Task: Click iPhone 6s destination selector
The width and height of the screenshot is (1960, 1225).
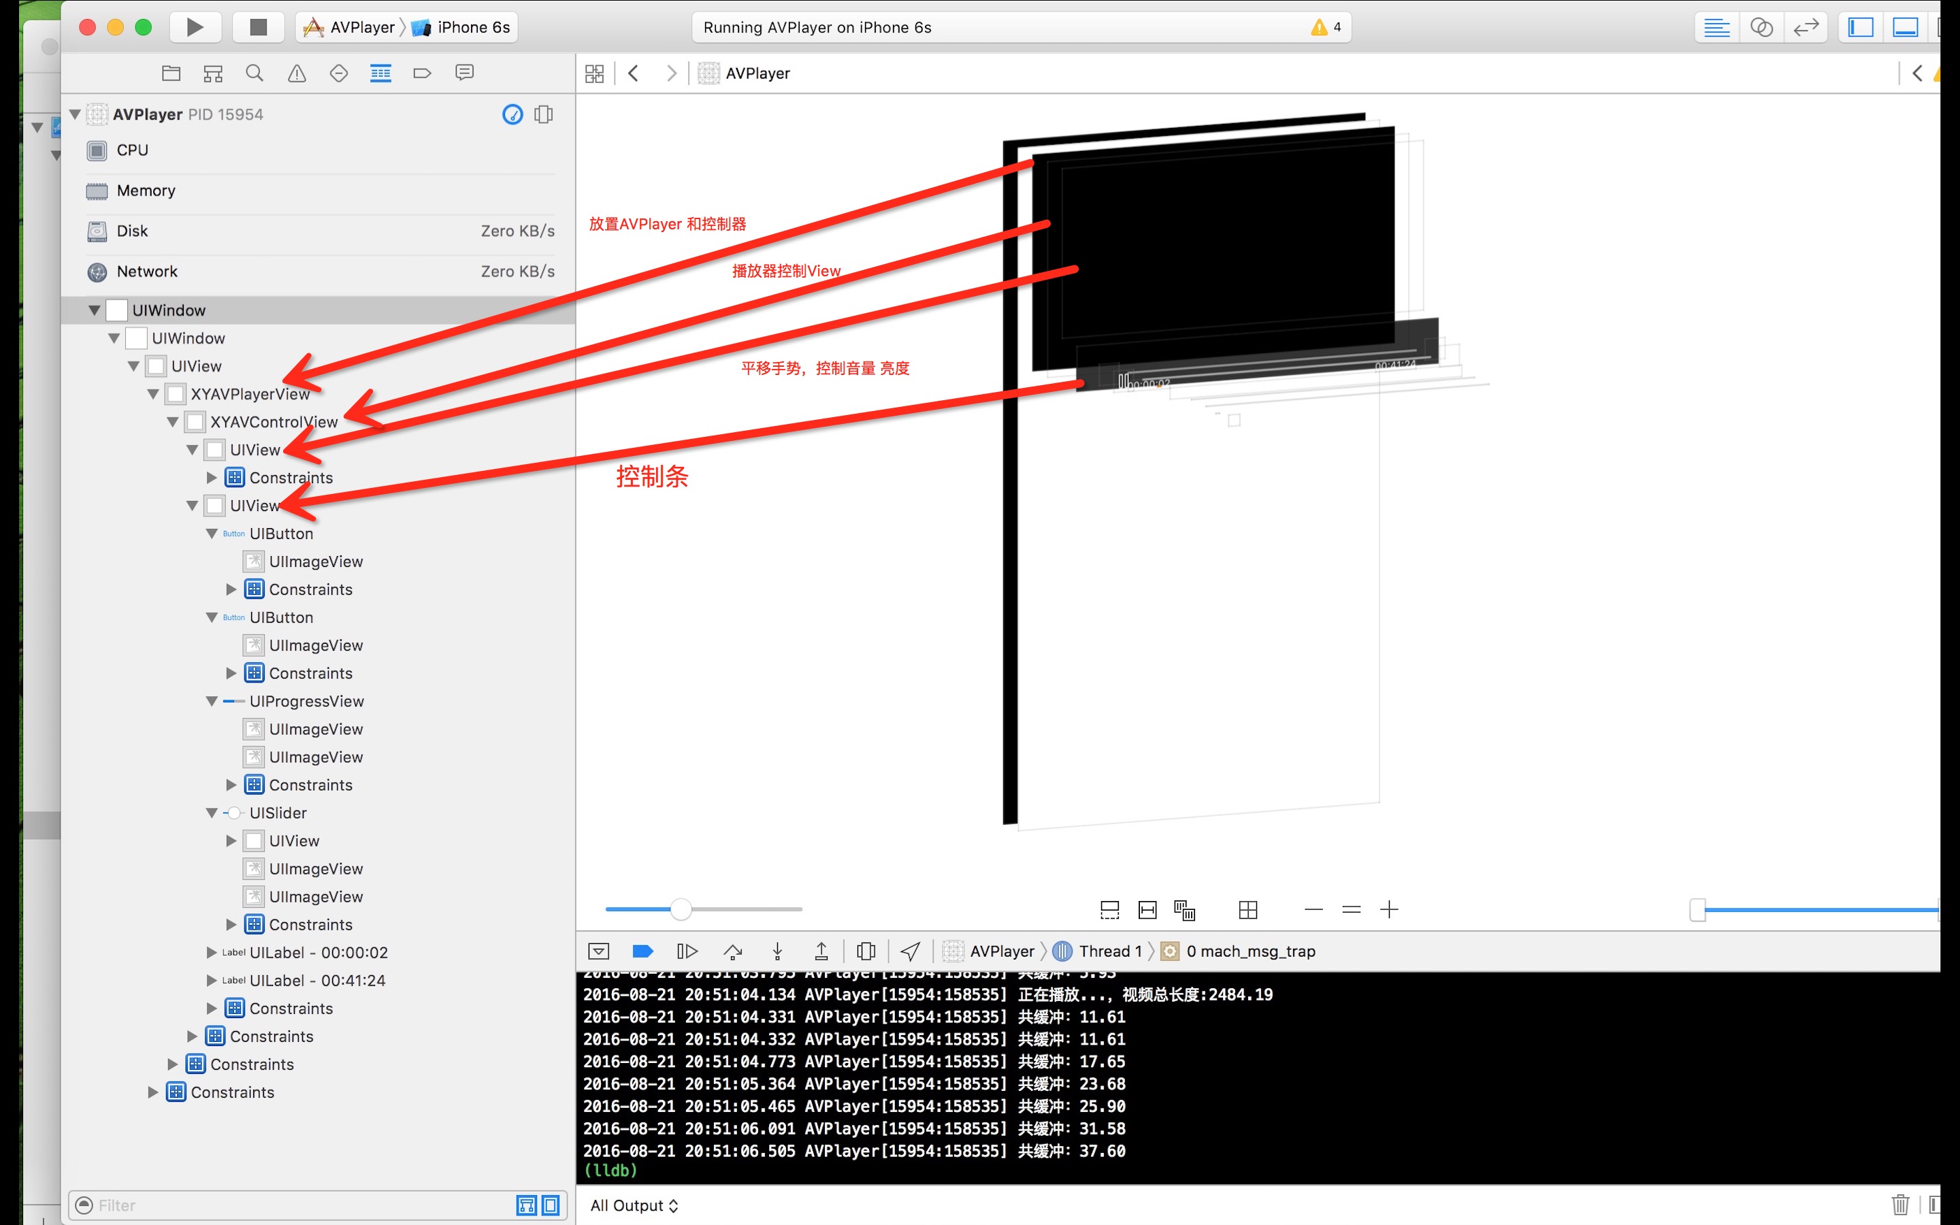Action: (x=461, y=27)
